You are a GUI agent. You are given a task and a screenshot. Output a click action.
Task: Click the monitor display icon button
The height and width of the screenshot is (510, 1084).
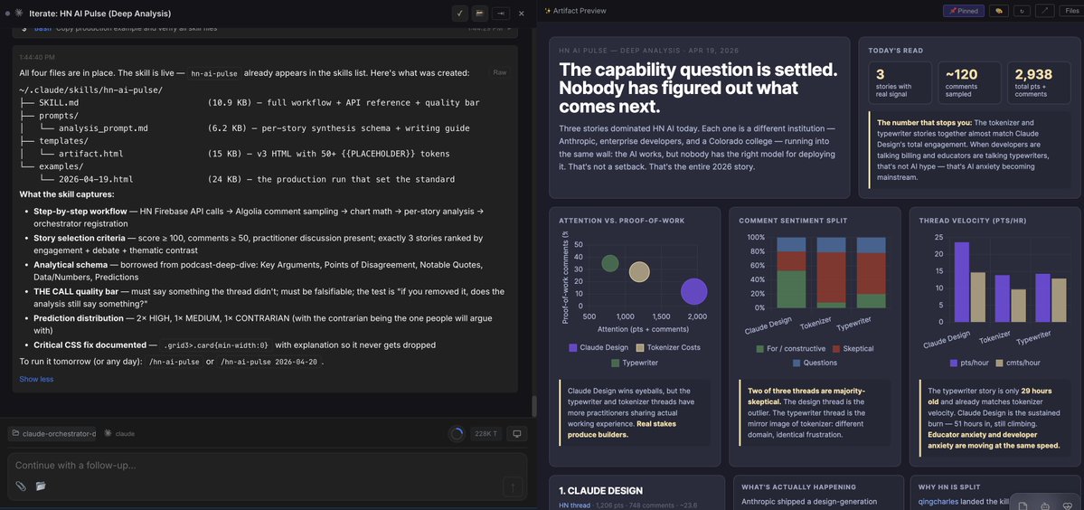pyautogui.click(x=516, y=433)
